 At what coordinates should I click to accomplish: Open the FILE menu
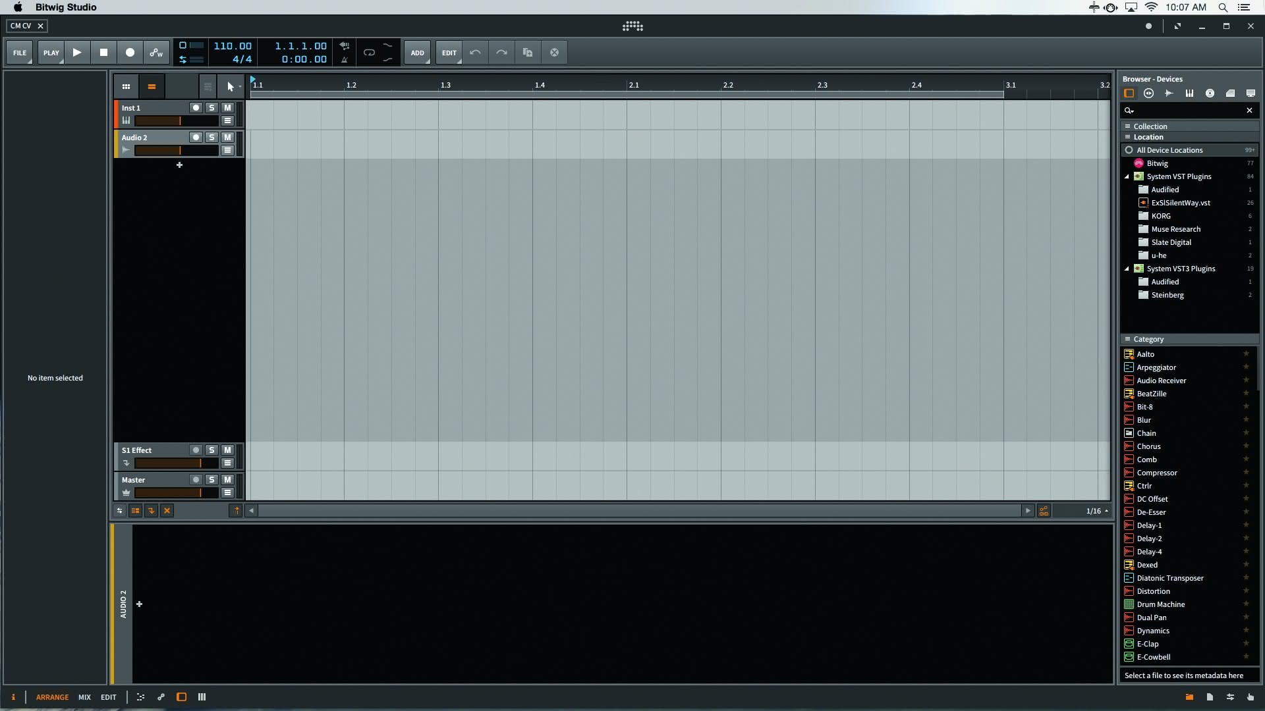(x=20, y=53)
